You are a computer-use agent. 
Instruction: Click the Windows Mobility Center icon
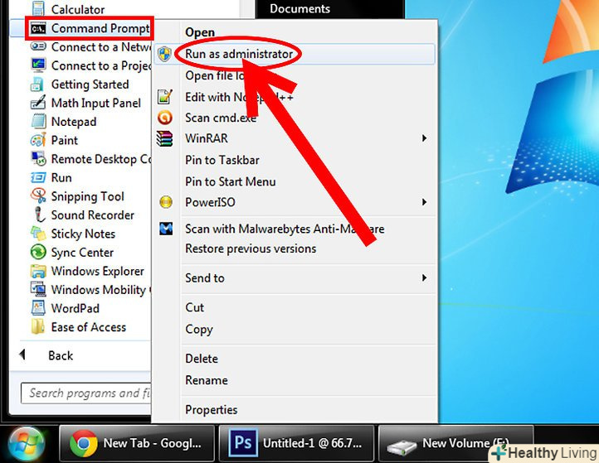coord(38,289)
